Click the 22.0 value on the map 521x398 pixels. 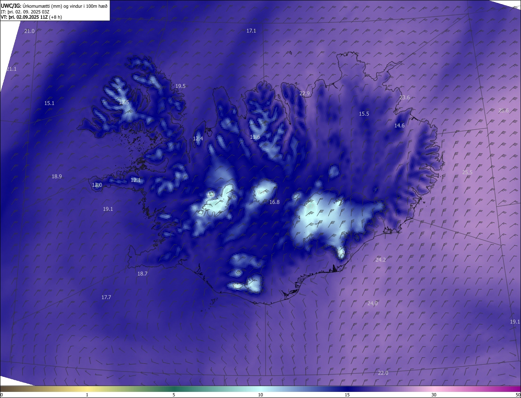click(383, 373)
